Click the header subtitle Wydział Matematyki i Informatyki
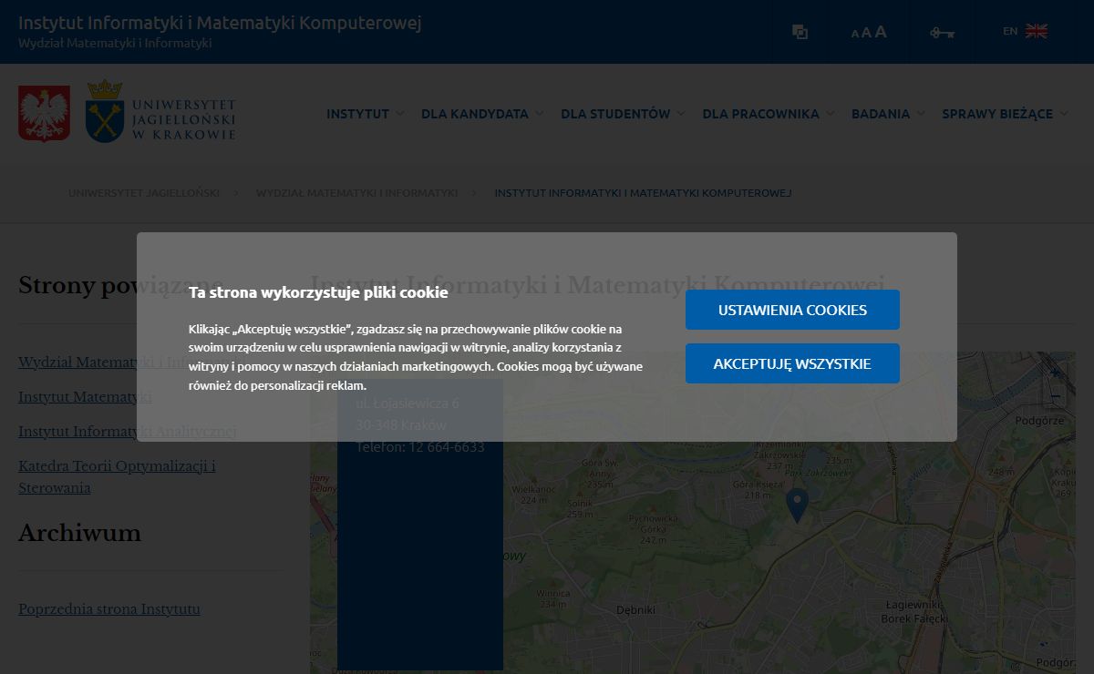Viewport: 1094px width, 674px height. pos(115,44)
